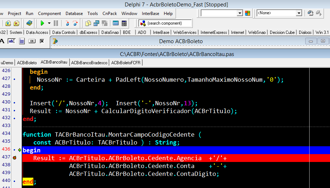Click the green Run arrow button
This screenshot has height=188, width=330.
42,23
